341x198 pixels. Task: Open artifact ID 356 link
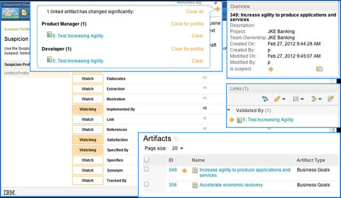pos(173,185)
